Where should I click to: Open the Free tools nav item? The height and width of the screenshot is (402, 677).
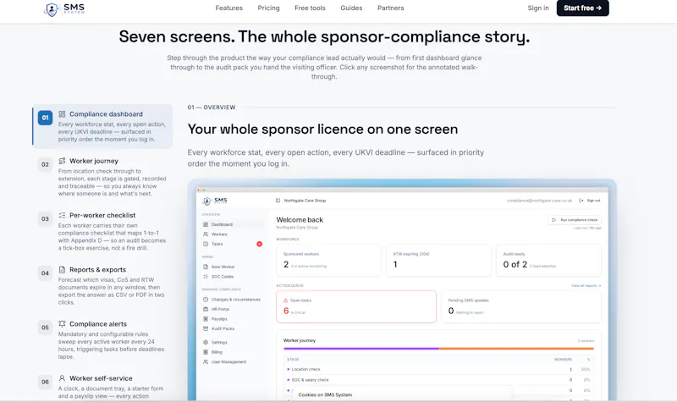310,8
